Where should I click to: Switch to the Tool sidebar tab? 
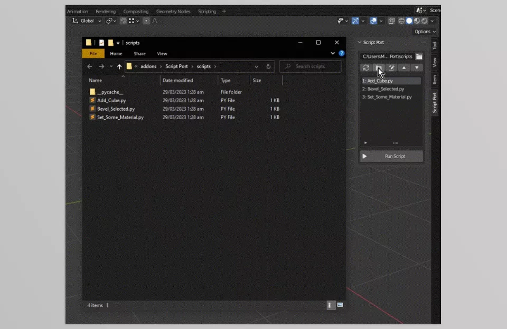[435, 45]
